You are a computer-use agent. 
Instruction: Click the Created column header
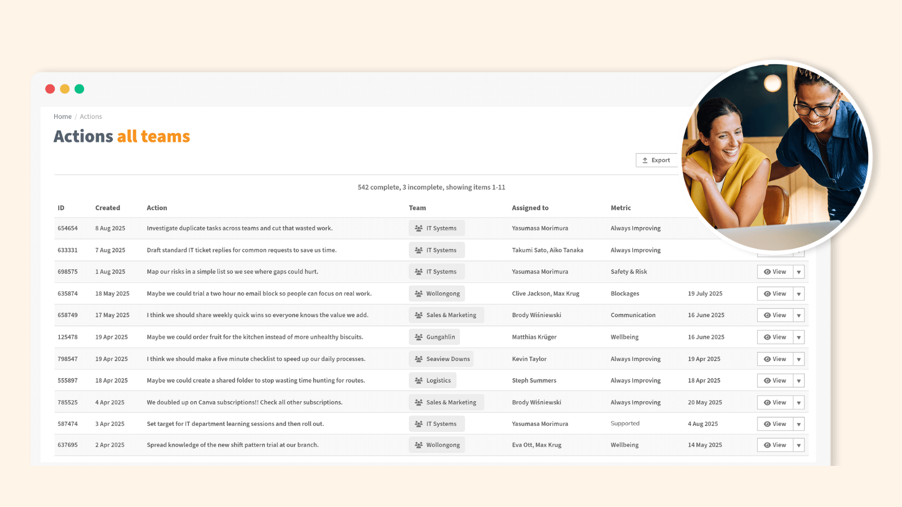(x=108, y=208)
